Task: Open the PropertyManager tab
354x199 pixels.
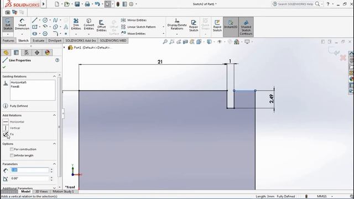Action: point(16,53)
